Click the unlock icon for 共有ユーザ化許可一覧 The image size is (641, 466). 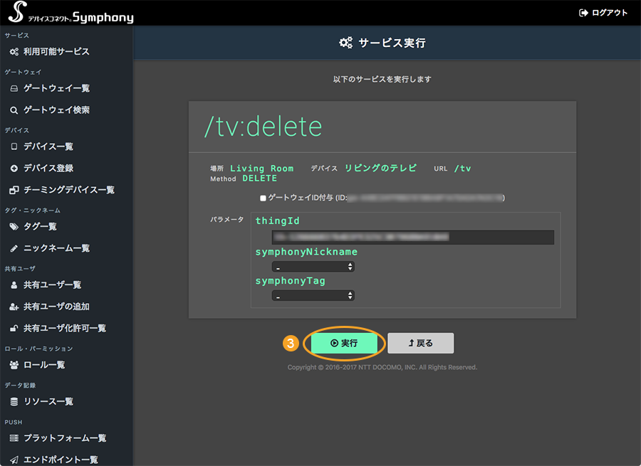14,329
